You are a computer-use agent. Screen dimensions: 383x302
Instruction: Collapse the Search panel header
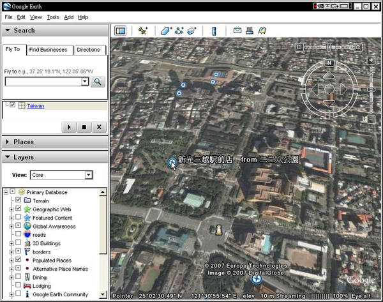click(x=55, y=31)
